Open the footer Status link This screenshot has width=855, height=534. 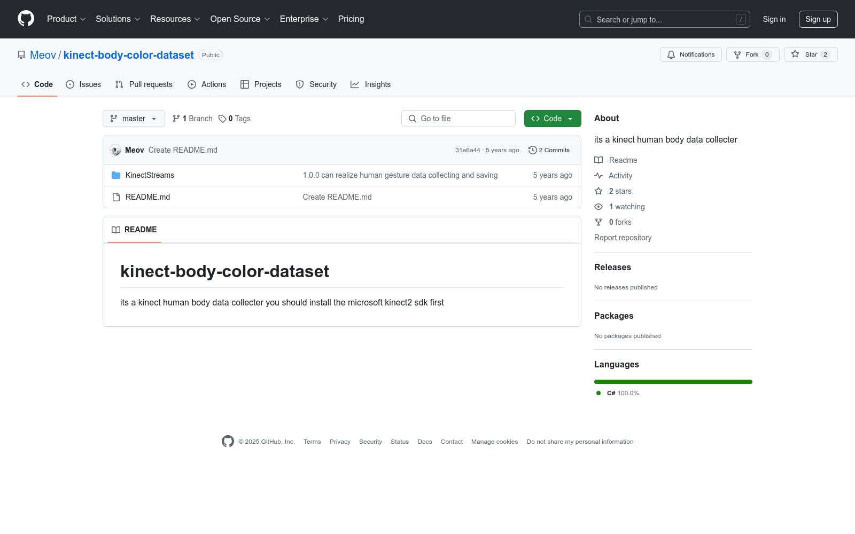400,442
